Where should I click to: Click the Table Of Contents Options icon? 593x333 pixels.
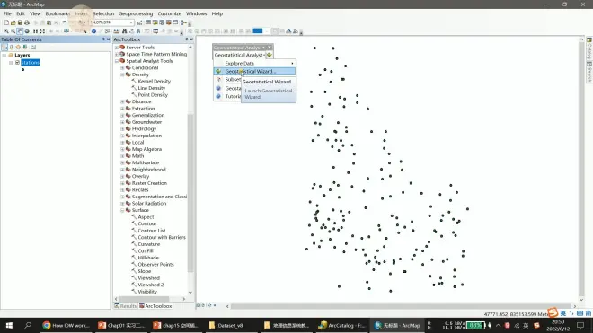point(33,48)
